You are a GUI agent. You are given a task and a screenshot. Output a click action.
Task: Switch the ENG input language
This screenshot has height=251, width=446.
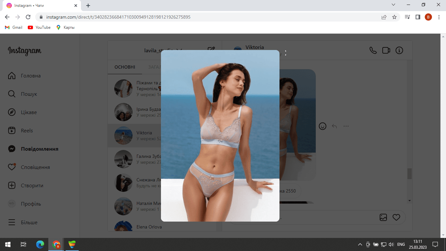pyautogui.click(x=401, y=244)
